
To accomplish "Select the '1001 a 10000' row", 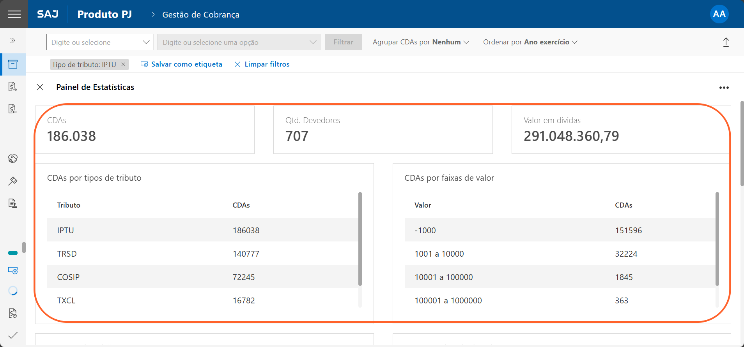I will coord(560,253).
